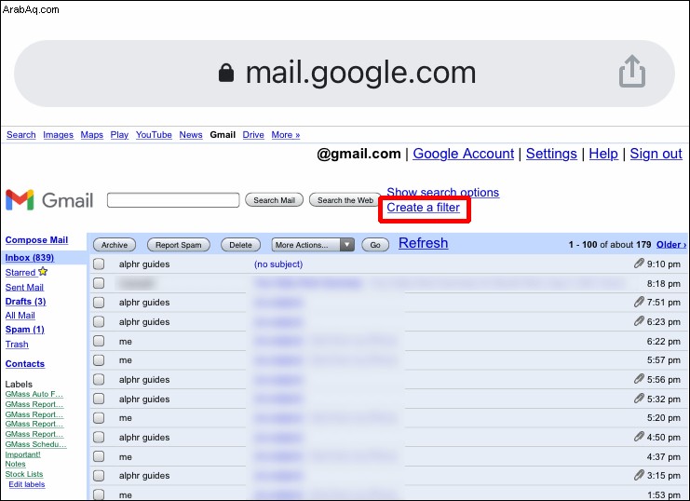Tap the share icon in address bar
Image resolution: width=690 pixels, height=501 pixels.
click(x=632, y=72)
